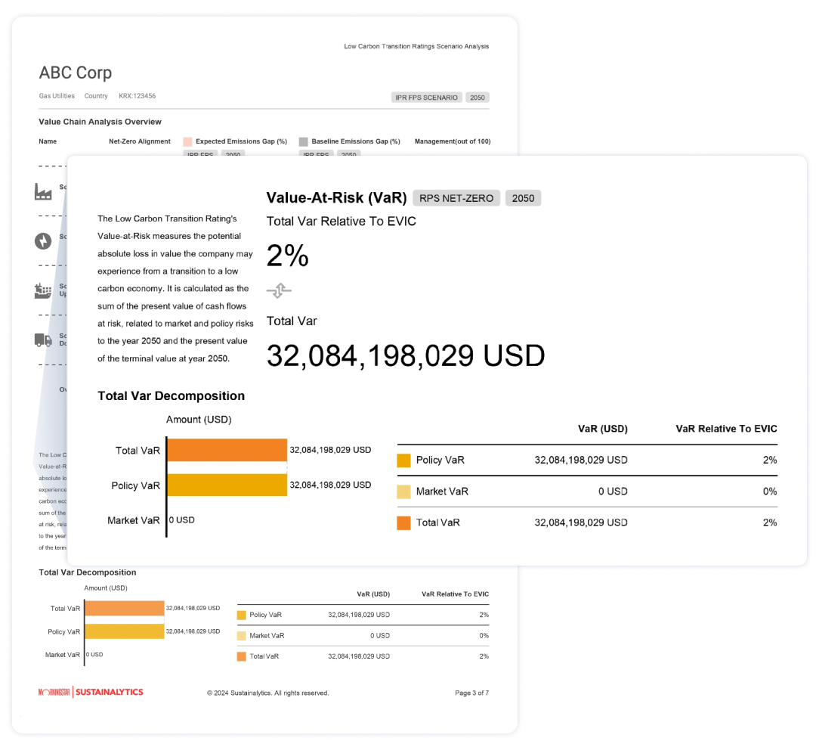This screenshot has height=741, width=816.
Task: Click the factory icon in the left column
Action: [43, 192]
